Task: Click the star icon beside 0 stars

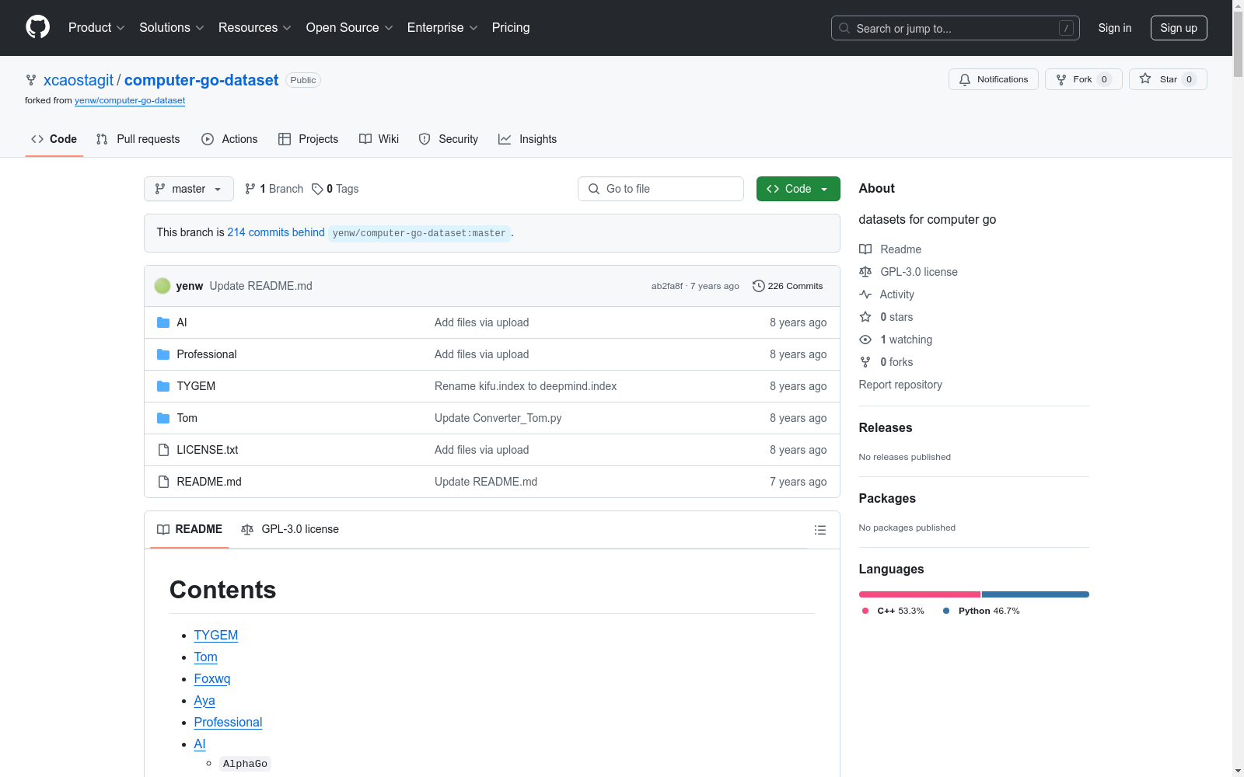Action: 865,317
